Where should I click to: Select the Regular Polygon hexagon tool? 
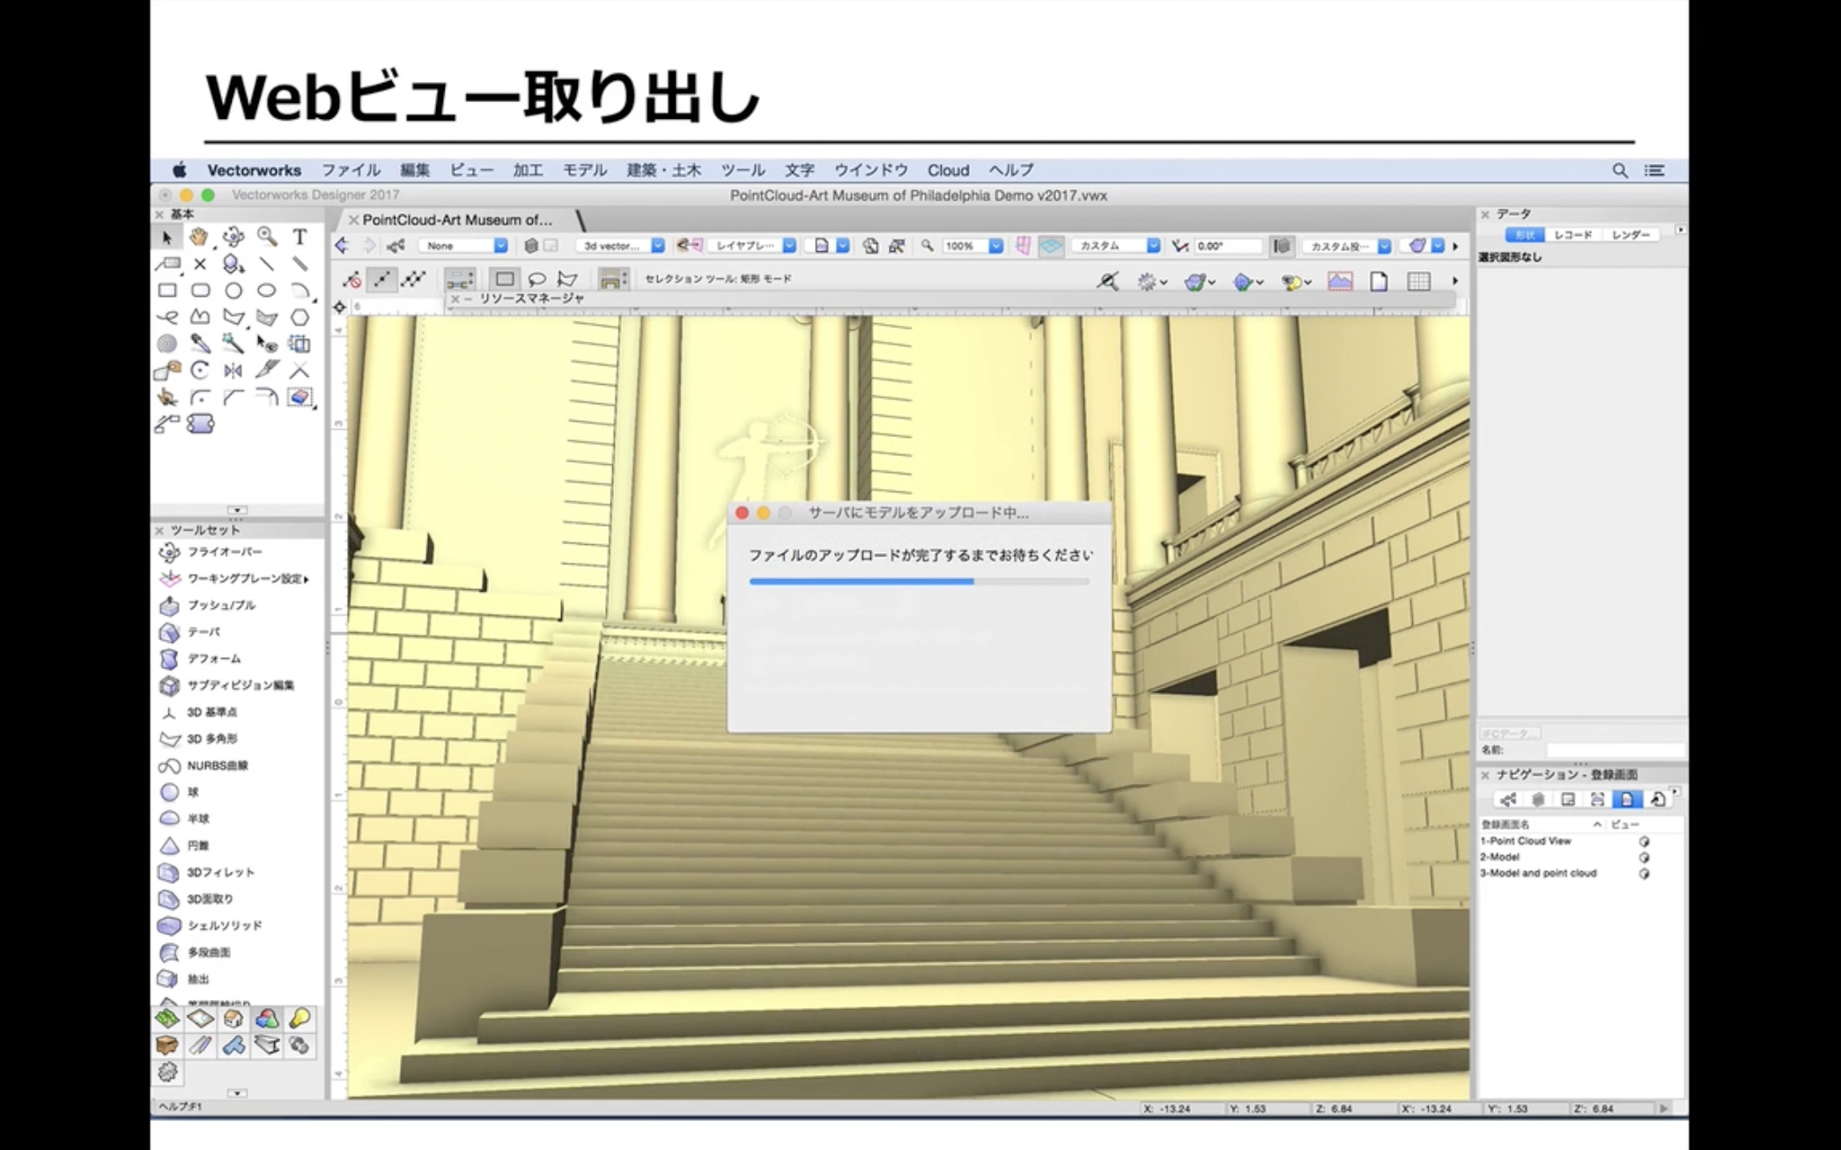coord(300,317)
